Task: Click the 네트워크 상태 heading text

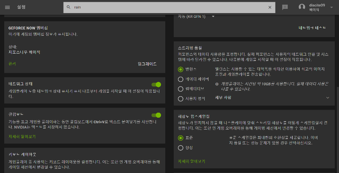Action: pos(20,84)
